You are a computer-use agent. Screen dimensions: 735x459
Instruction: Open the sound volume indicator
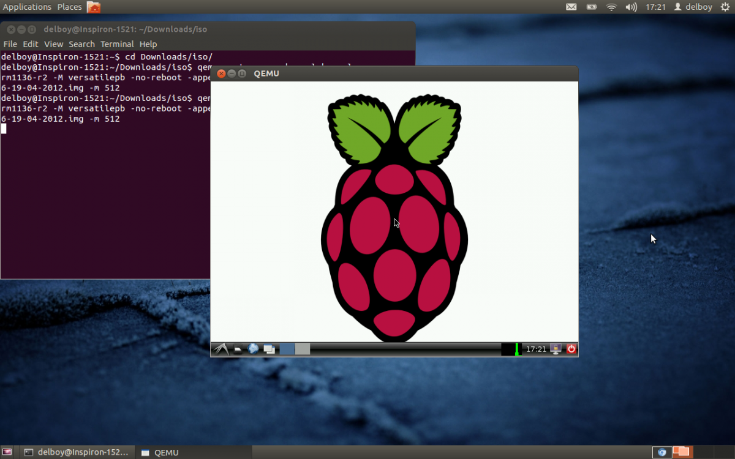[631, 7]
